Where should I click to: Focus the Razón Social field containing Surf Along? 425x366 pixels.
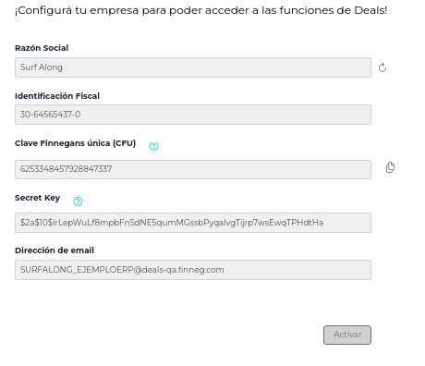pos(193,67)
